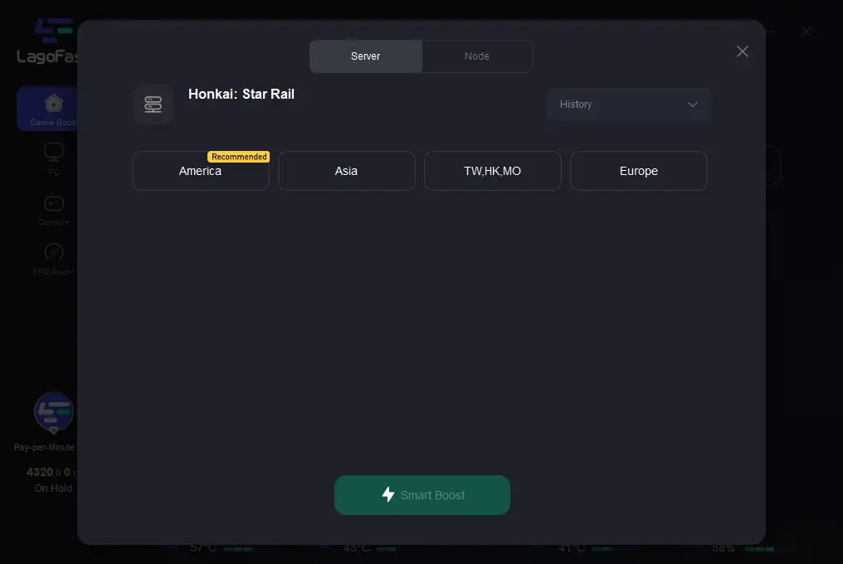Open the Pay-per-Minute membership avatar icon

[53, 412]
